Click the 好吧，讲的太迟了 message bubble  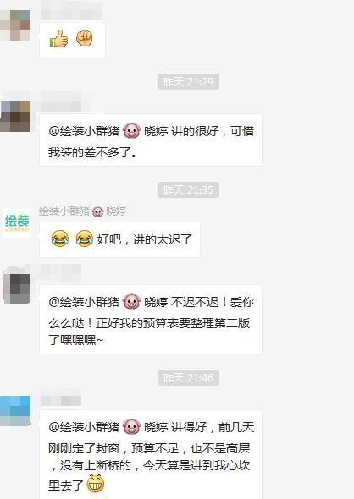tap(119, 239)
